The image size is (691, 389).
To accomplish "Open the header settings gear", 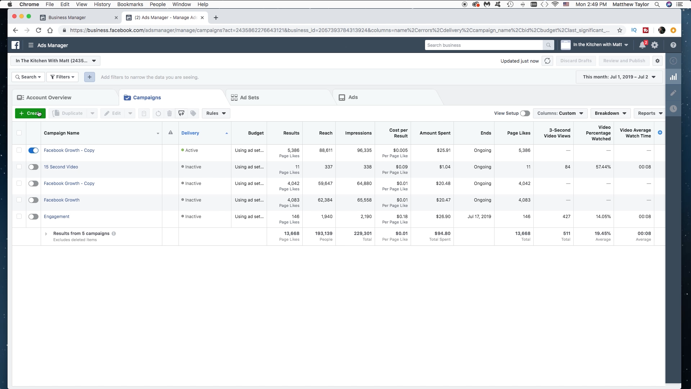I will 655,45.
